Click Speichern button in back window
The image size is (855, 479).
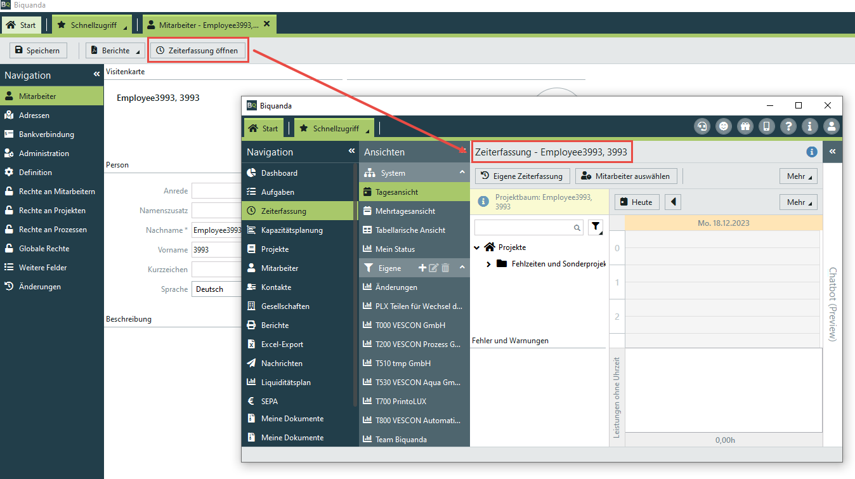click(37, 51)
